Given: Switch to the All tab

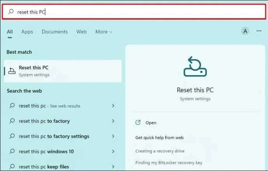Looking at the screenshot, I should click(10, 32).
